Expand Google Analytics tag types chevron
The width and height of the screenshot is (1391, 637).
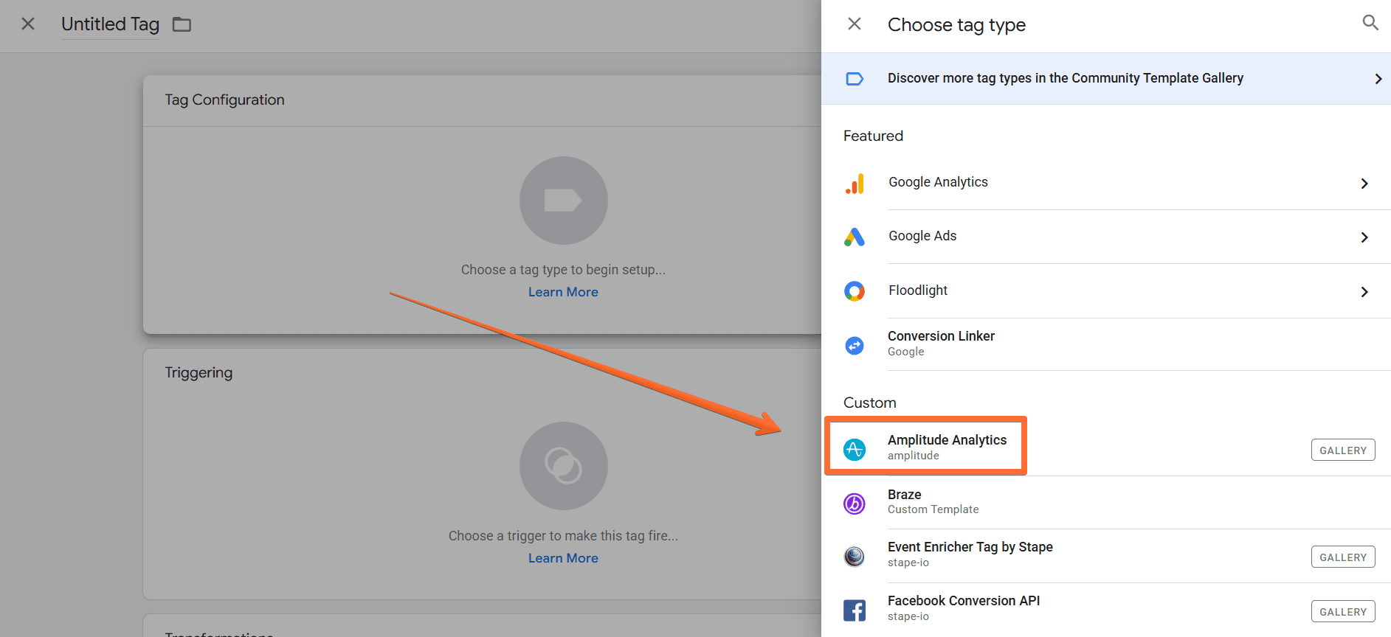[x=1364, y=184]
